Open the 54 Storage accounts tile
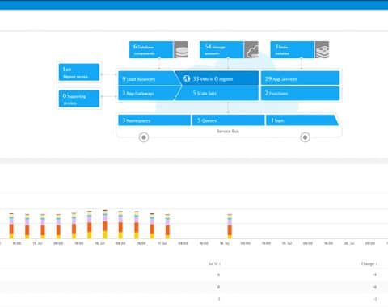Viewport: 388px width, 307px height. click(221, 49)
